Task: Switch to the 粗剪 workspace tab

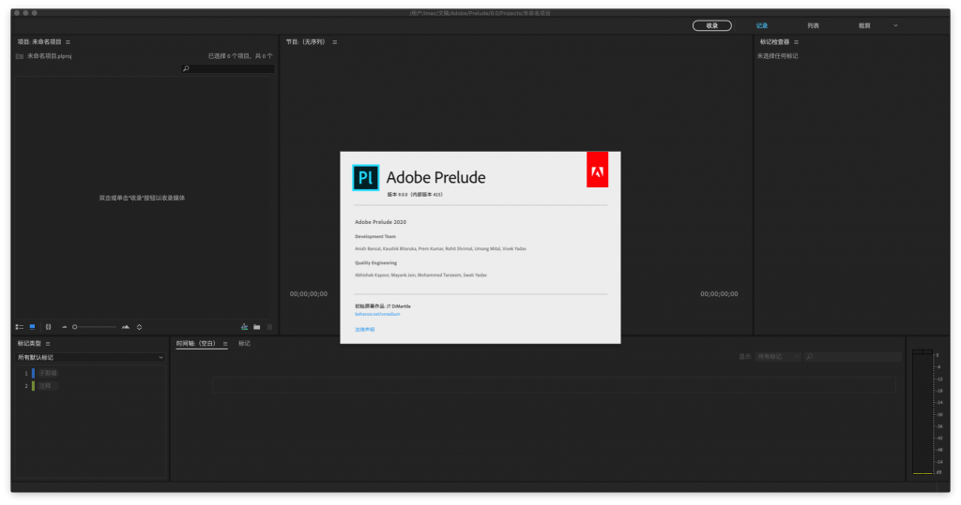Action: pyautogui.click(x=864, y=25)
